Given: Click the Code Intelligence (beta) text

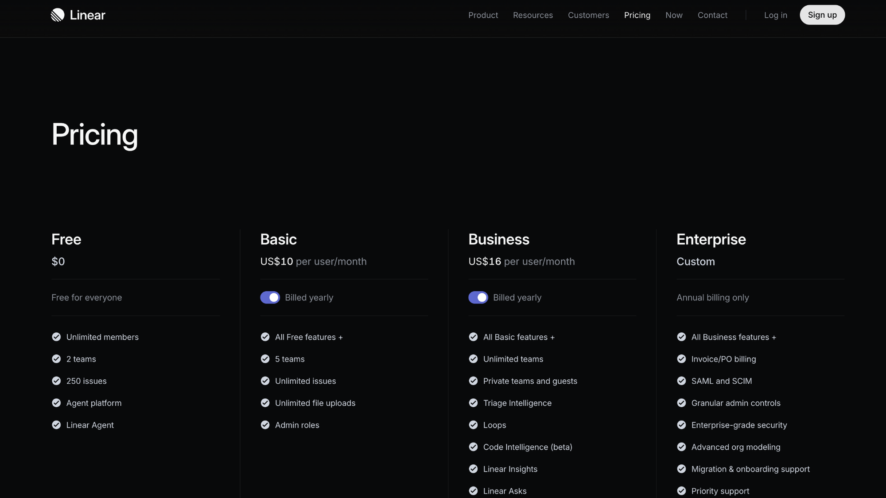Looking at the screenshot, I should coord(528,447).
